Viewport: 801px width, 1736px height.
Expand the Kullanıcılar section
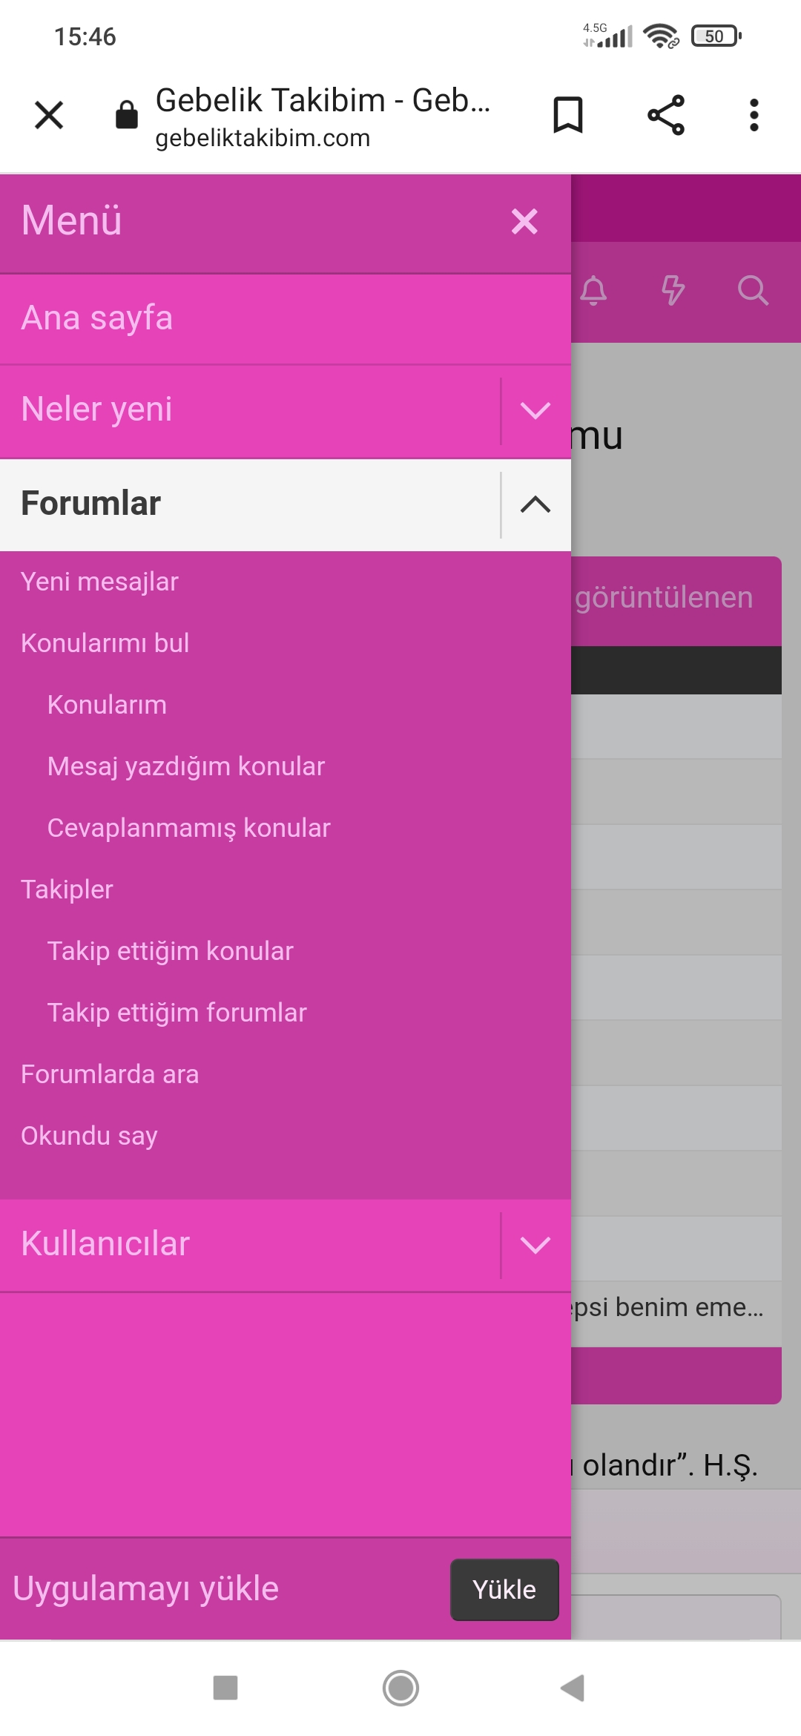[x=535, y=1243]
